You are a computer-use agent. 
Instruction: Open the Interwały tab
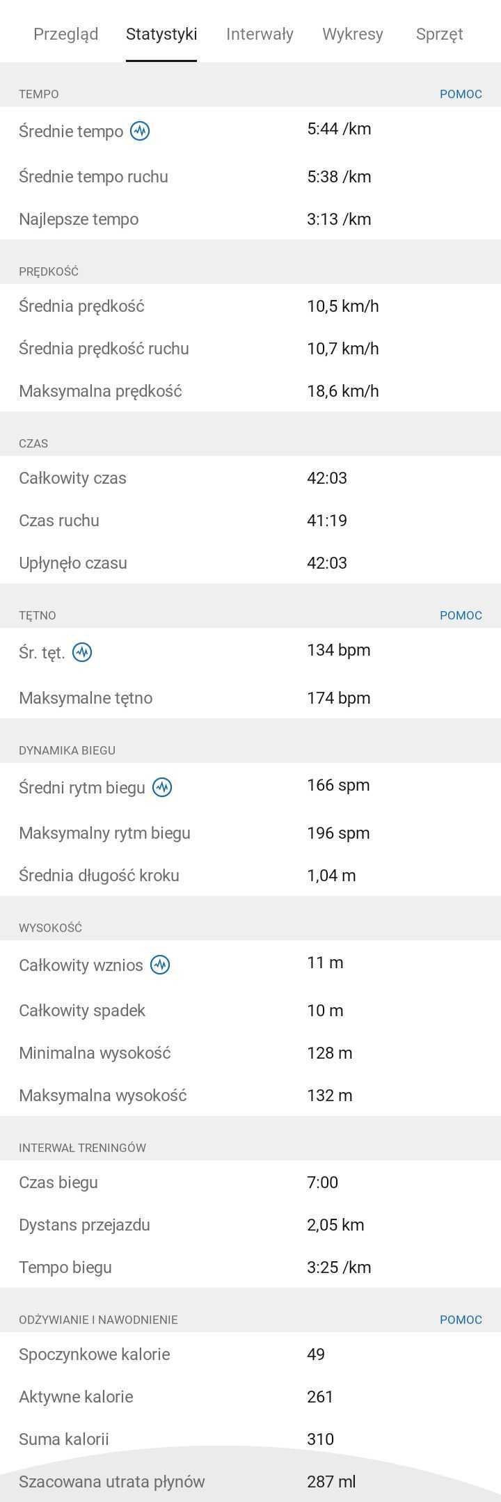(260, 33)
